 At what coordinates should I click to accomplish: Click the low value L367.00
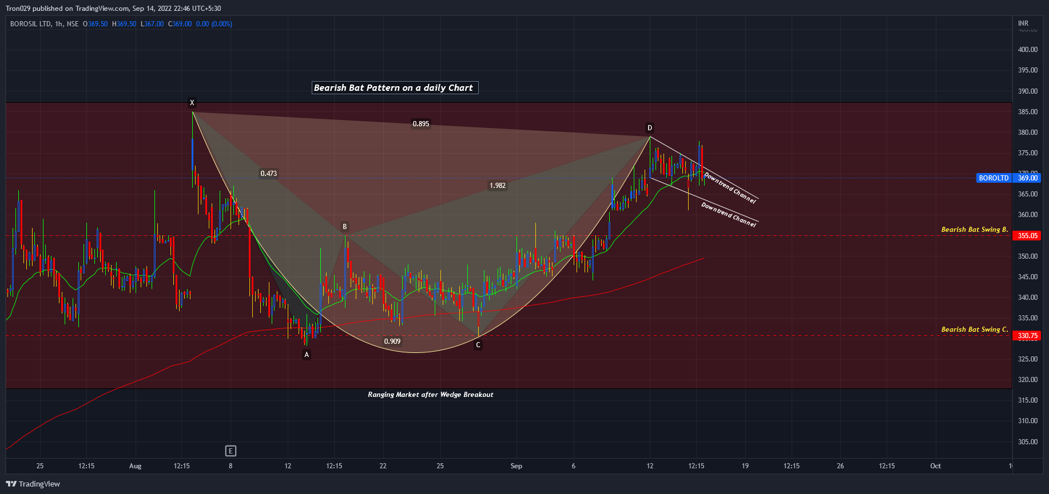(152, 24)
